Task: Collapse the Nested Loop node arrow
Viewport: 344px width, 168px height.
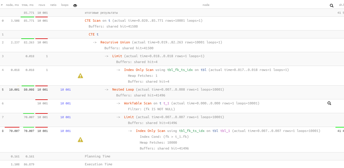Action: pos(107,89)
